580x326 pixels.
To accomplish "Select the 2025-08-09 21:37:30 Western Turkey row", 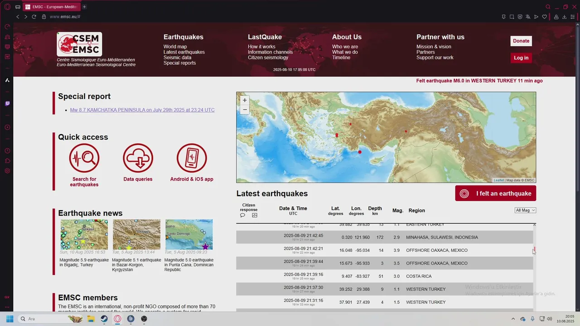I will [x=384, y=289].
